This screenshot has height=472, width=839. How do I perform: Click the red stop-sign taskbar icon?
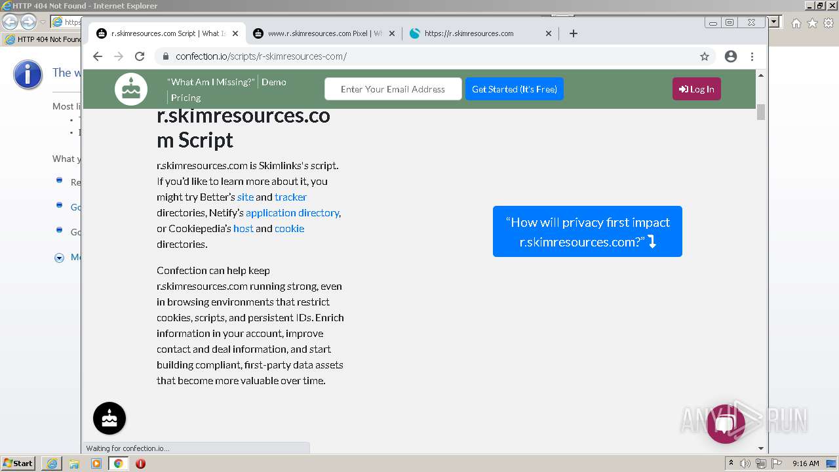click(x=140, y=463)
